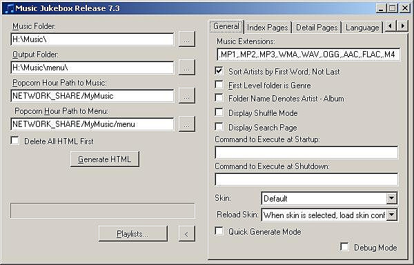Click Command to Execute at Startup field

pos(306,153)
